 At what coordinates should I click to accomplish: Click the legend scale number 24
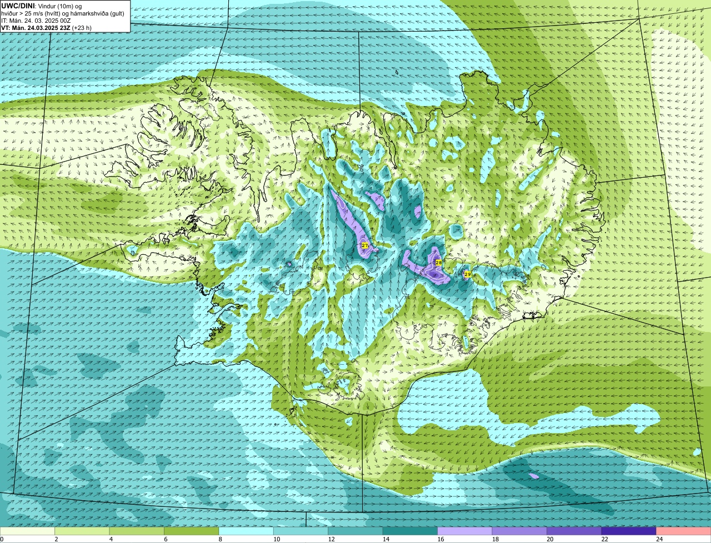tap(659, 539)
